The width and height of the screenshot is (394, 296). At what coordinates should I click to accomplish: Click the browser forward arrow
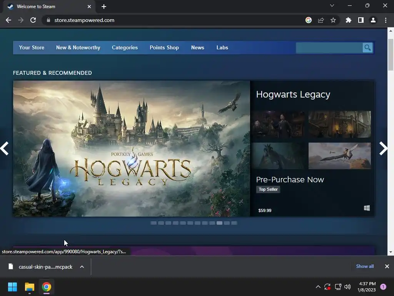pos(21,20)
